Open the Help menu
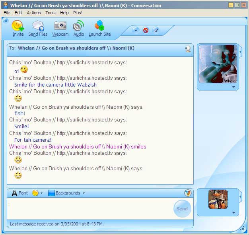The width and height of the screenshot is (249, 235). tap(64, 13)
